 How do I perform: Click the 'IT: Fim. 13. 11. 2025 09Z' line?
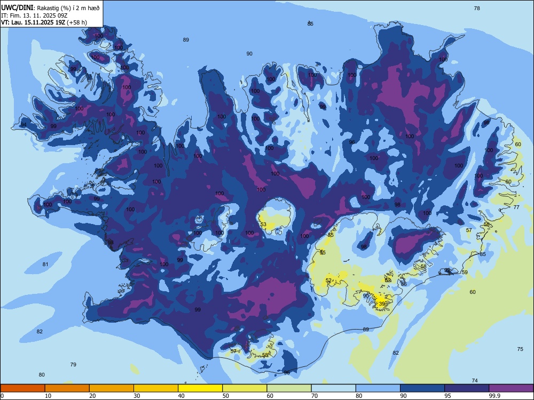pos(34,15)
